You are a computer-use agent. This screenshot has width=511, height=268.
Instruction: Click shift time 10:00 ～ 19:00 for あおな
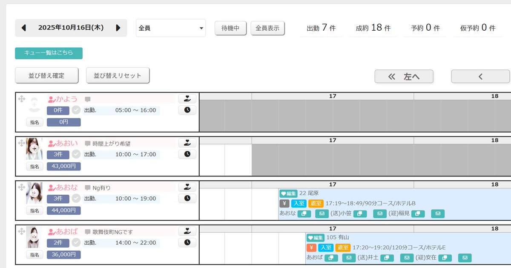[135, 199]
